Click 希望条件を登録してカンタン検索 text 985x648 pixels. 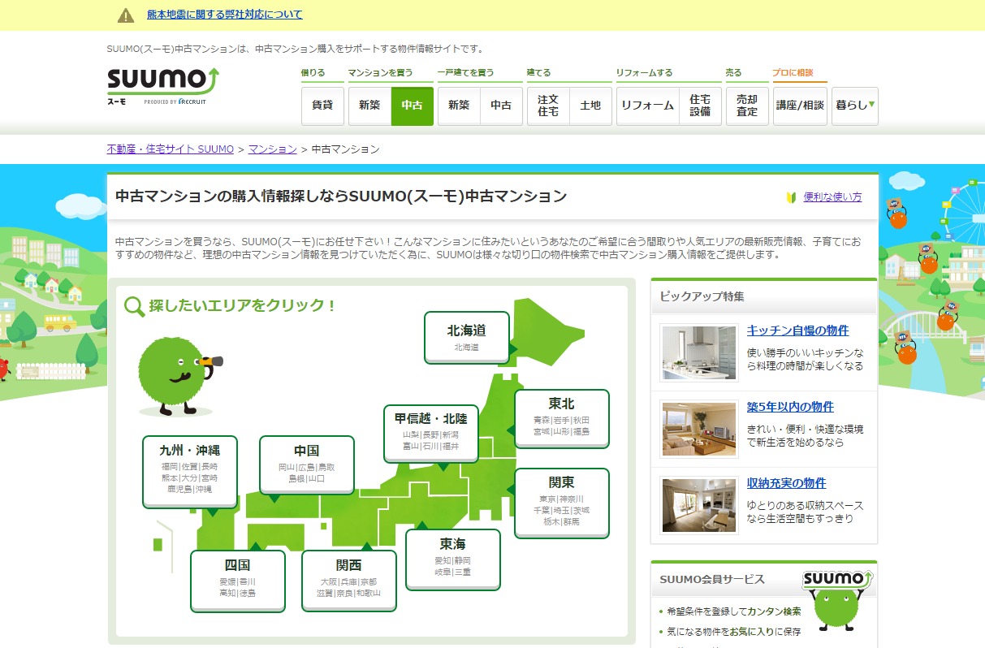(x=733, y=611)
